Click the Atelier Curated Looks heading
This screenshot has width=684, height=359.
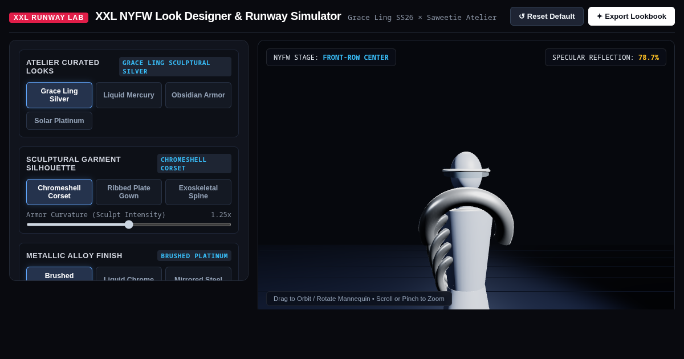(x=63, y=67)
